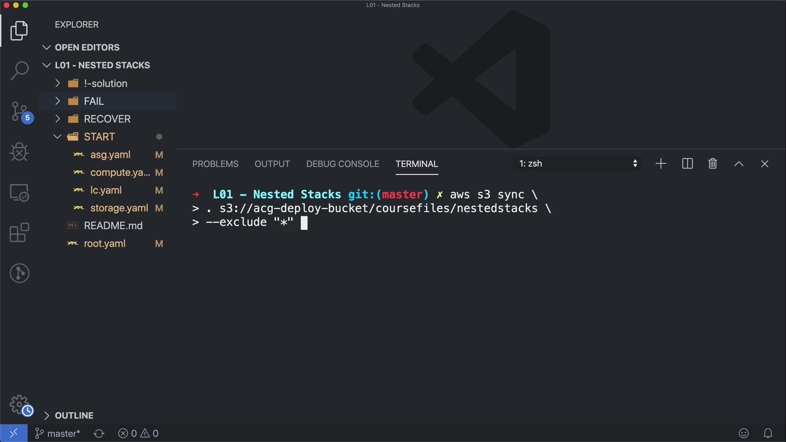
Task: Click the feedback smiley icon
Action: 743,433
